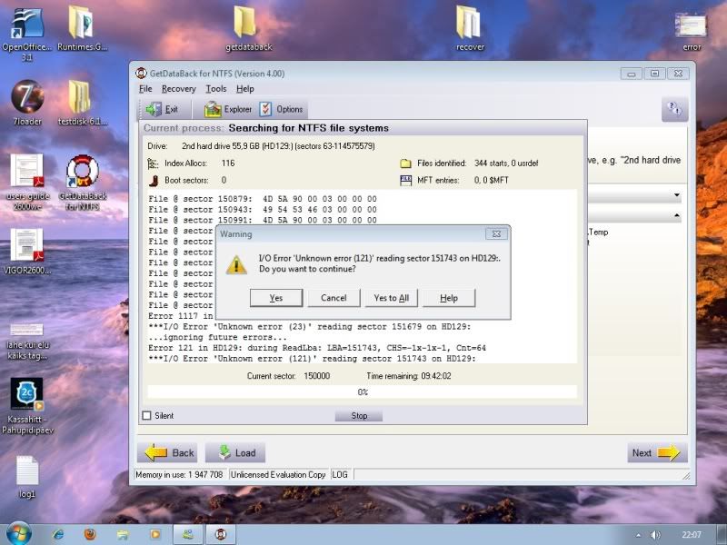Click the '...ignoring future errors...' log line
727x545 pixels.
(217, 337)
